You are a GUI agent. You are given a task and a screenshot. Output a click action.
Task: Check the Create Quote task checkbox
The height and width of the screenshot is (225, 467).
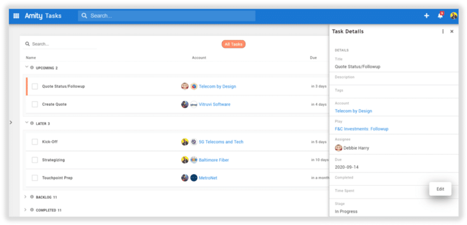[x=35, y=104]
